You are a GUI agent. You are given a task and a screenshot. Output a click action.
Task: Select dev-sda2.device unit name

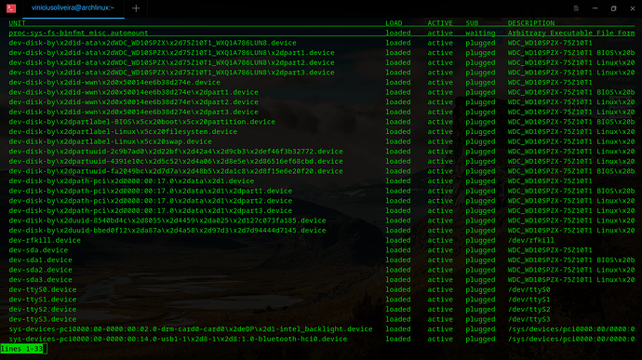pyautogui.click(x=40, y=270)
